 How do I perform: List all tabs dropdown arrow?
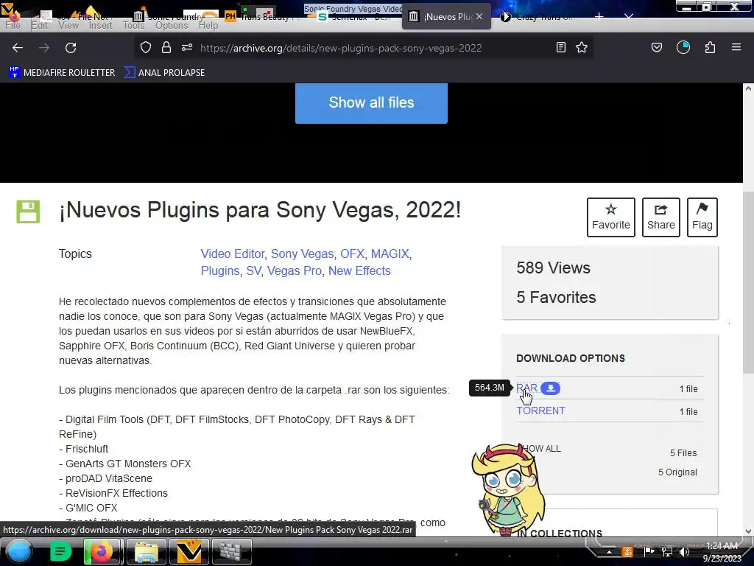click(x=629, y=17)
